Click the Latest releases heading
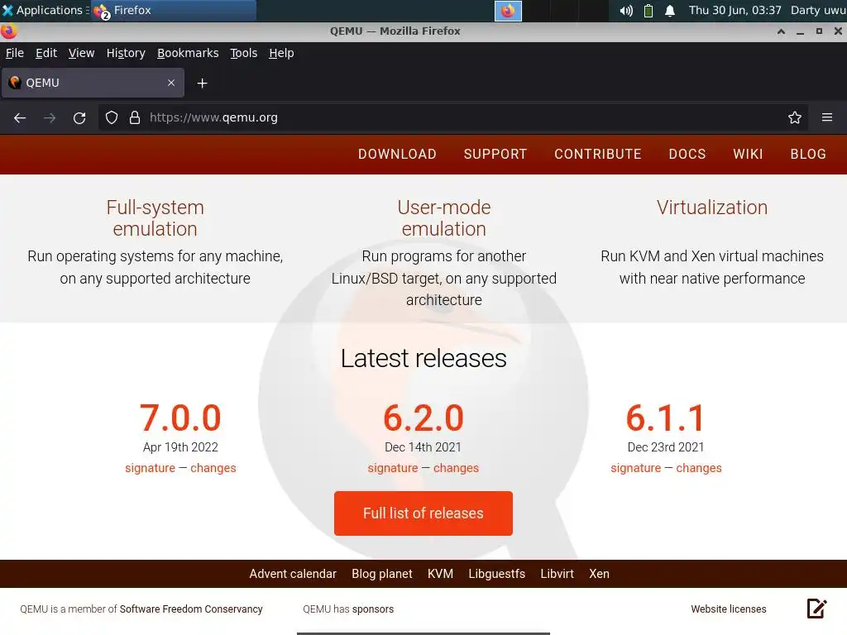847x635 pixels. 423,359
